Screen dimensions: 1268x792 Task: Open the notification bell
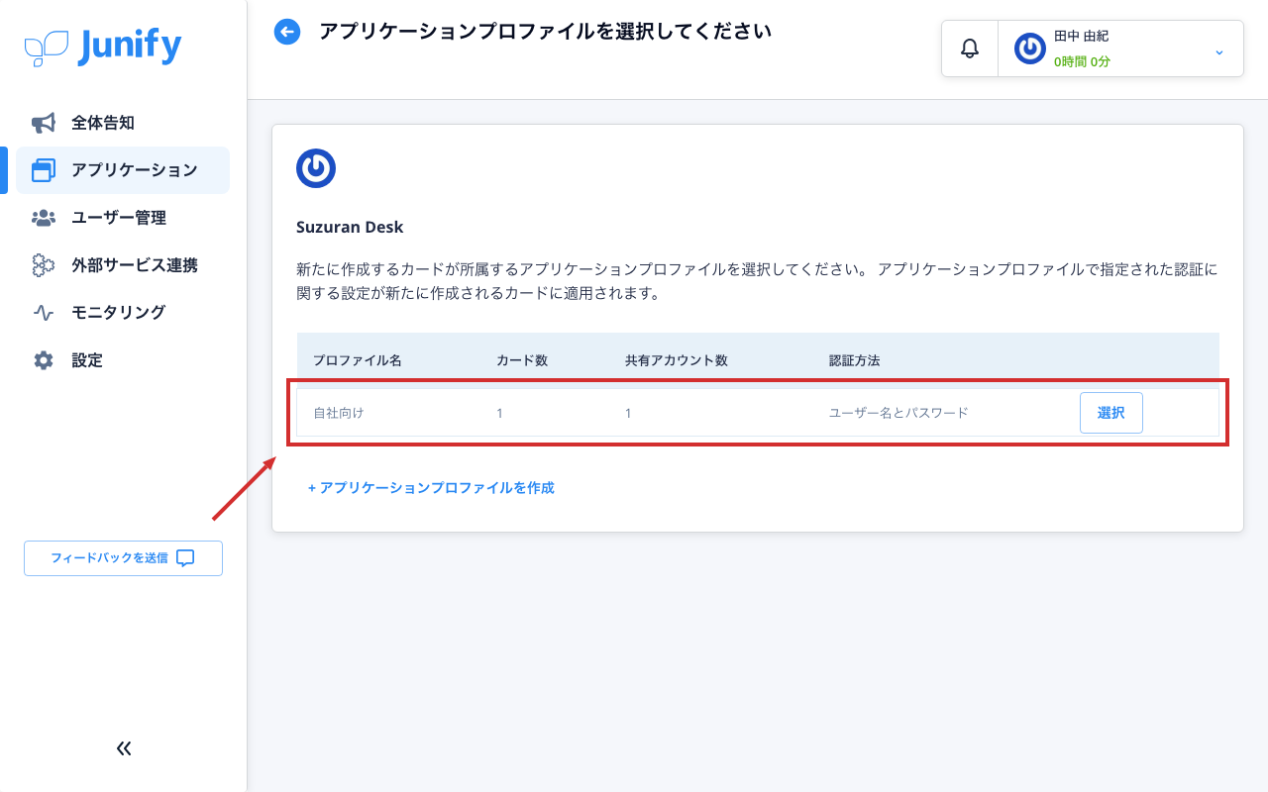pos(970,48)
